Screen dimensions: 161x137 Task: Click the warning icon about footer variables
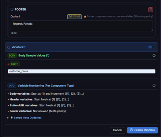click(x=85, y=16)
